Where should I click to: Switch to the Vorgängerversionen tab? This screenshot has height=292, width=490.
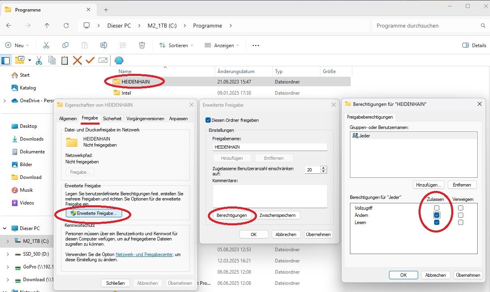click(145, 119)
